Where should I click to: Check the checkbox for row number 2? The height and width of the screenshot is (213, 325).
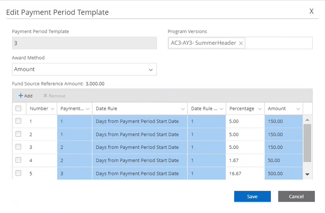click(x=18, y=134)
